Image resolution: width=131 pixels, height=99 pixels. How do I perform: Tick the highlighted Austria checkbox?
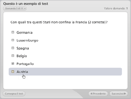(13, 71)
